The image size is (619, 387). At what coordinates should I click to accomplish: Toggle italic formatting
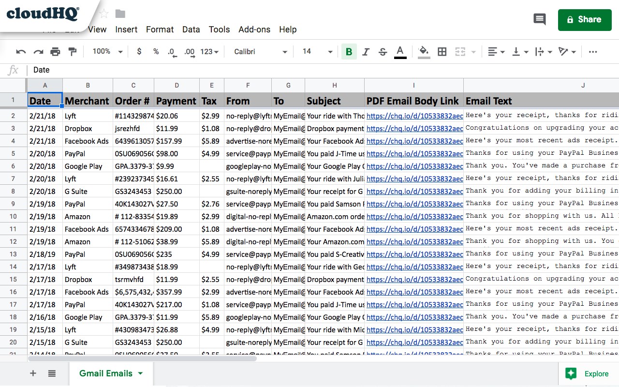click(x=366, y=52)
